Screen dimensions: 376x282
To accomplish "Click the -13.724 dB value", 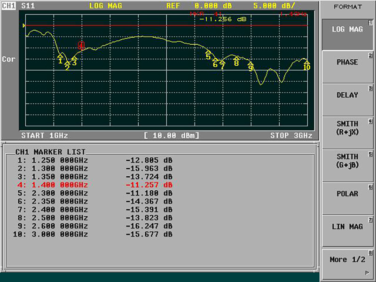I will (149, 177).
